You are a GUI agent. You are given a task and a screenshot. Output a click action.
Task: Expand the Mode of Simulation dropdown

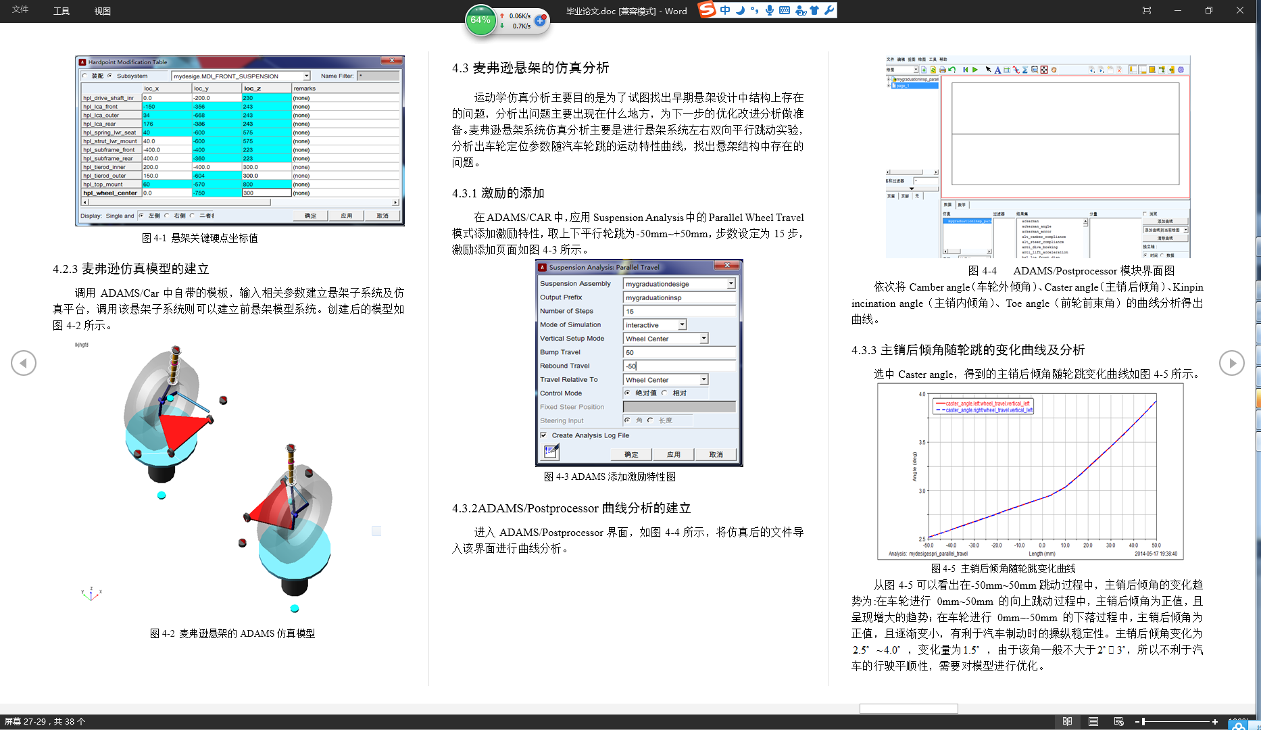click(x=683, y=325)
